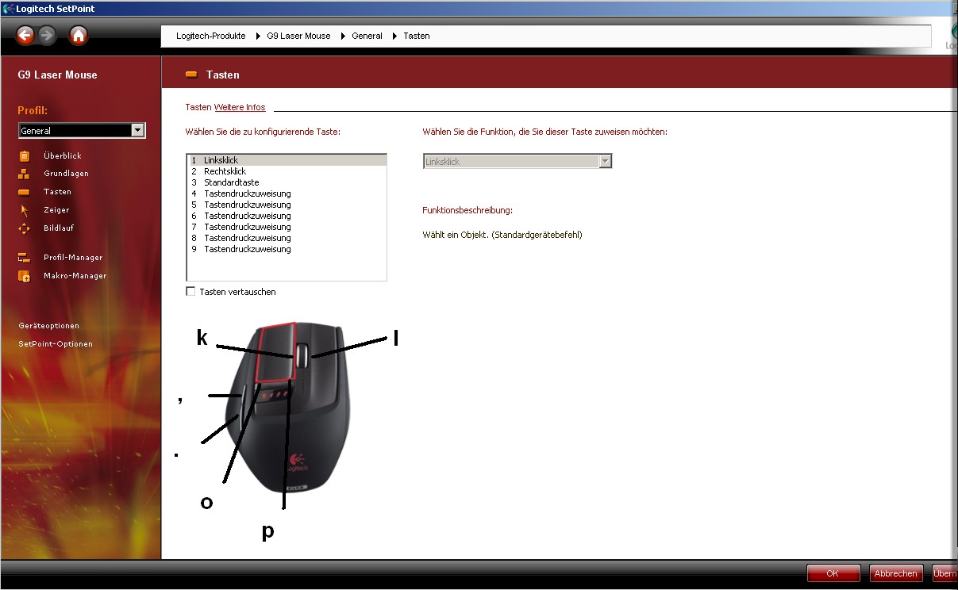Open the Profil General dropdown
The height and width of the screenshot is (590, 958).
point(82,131)
